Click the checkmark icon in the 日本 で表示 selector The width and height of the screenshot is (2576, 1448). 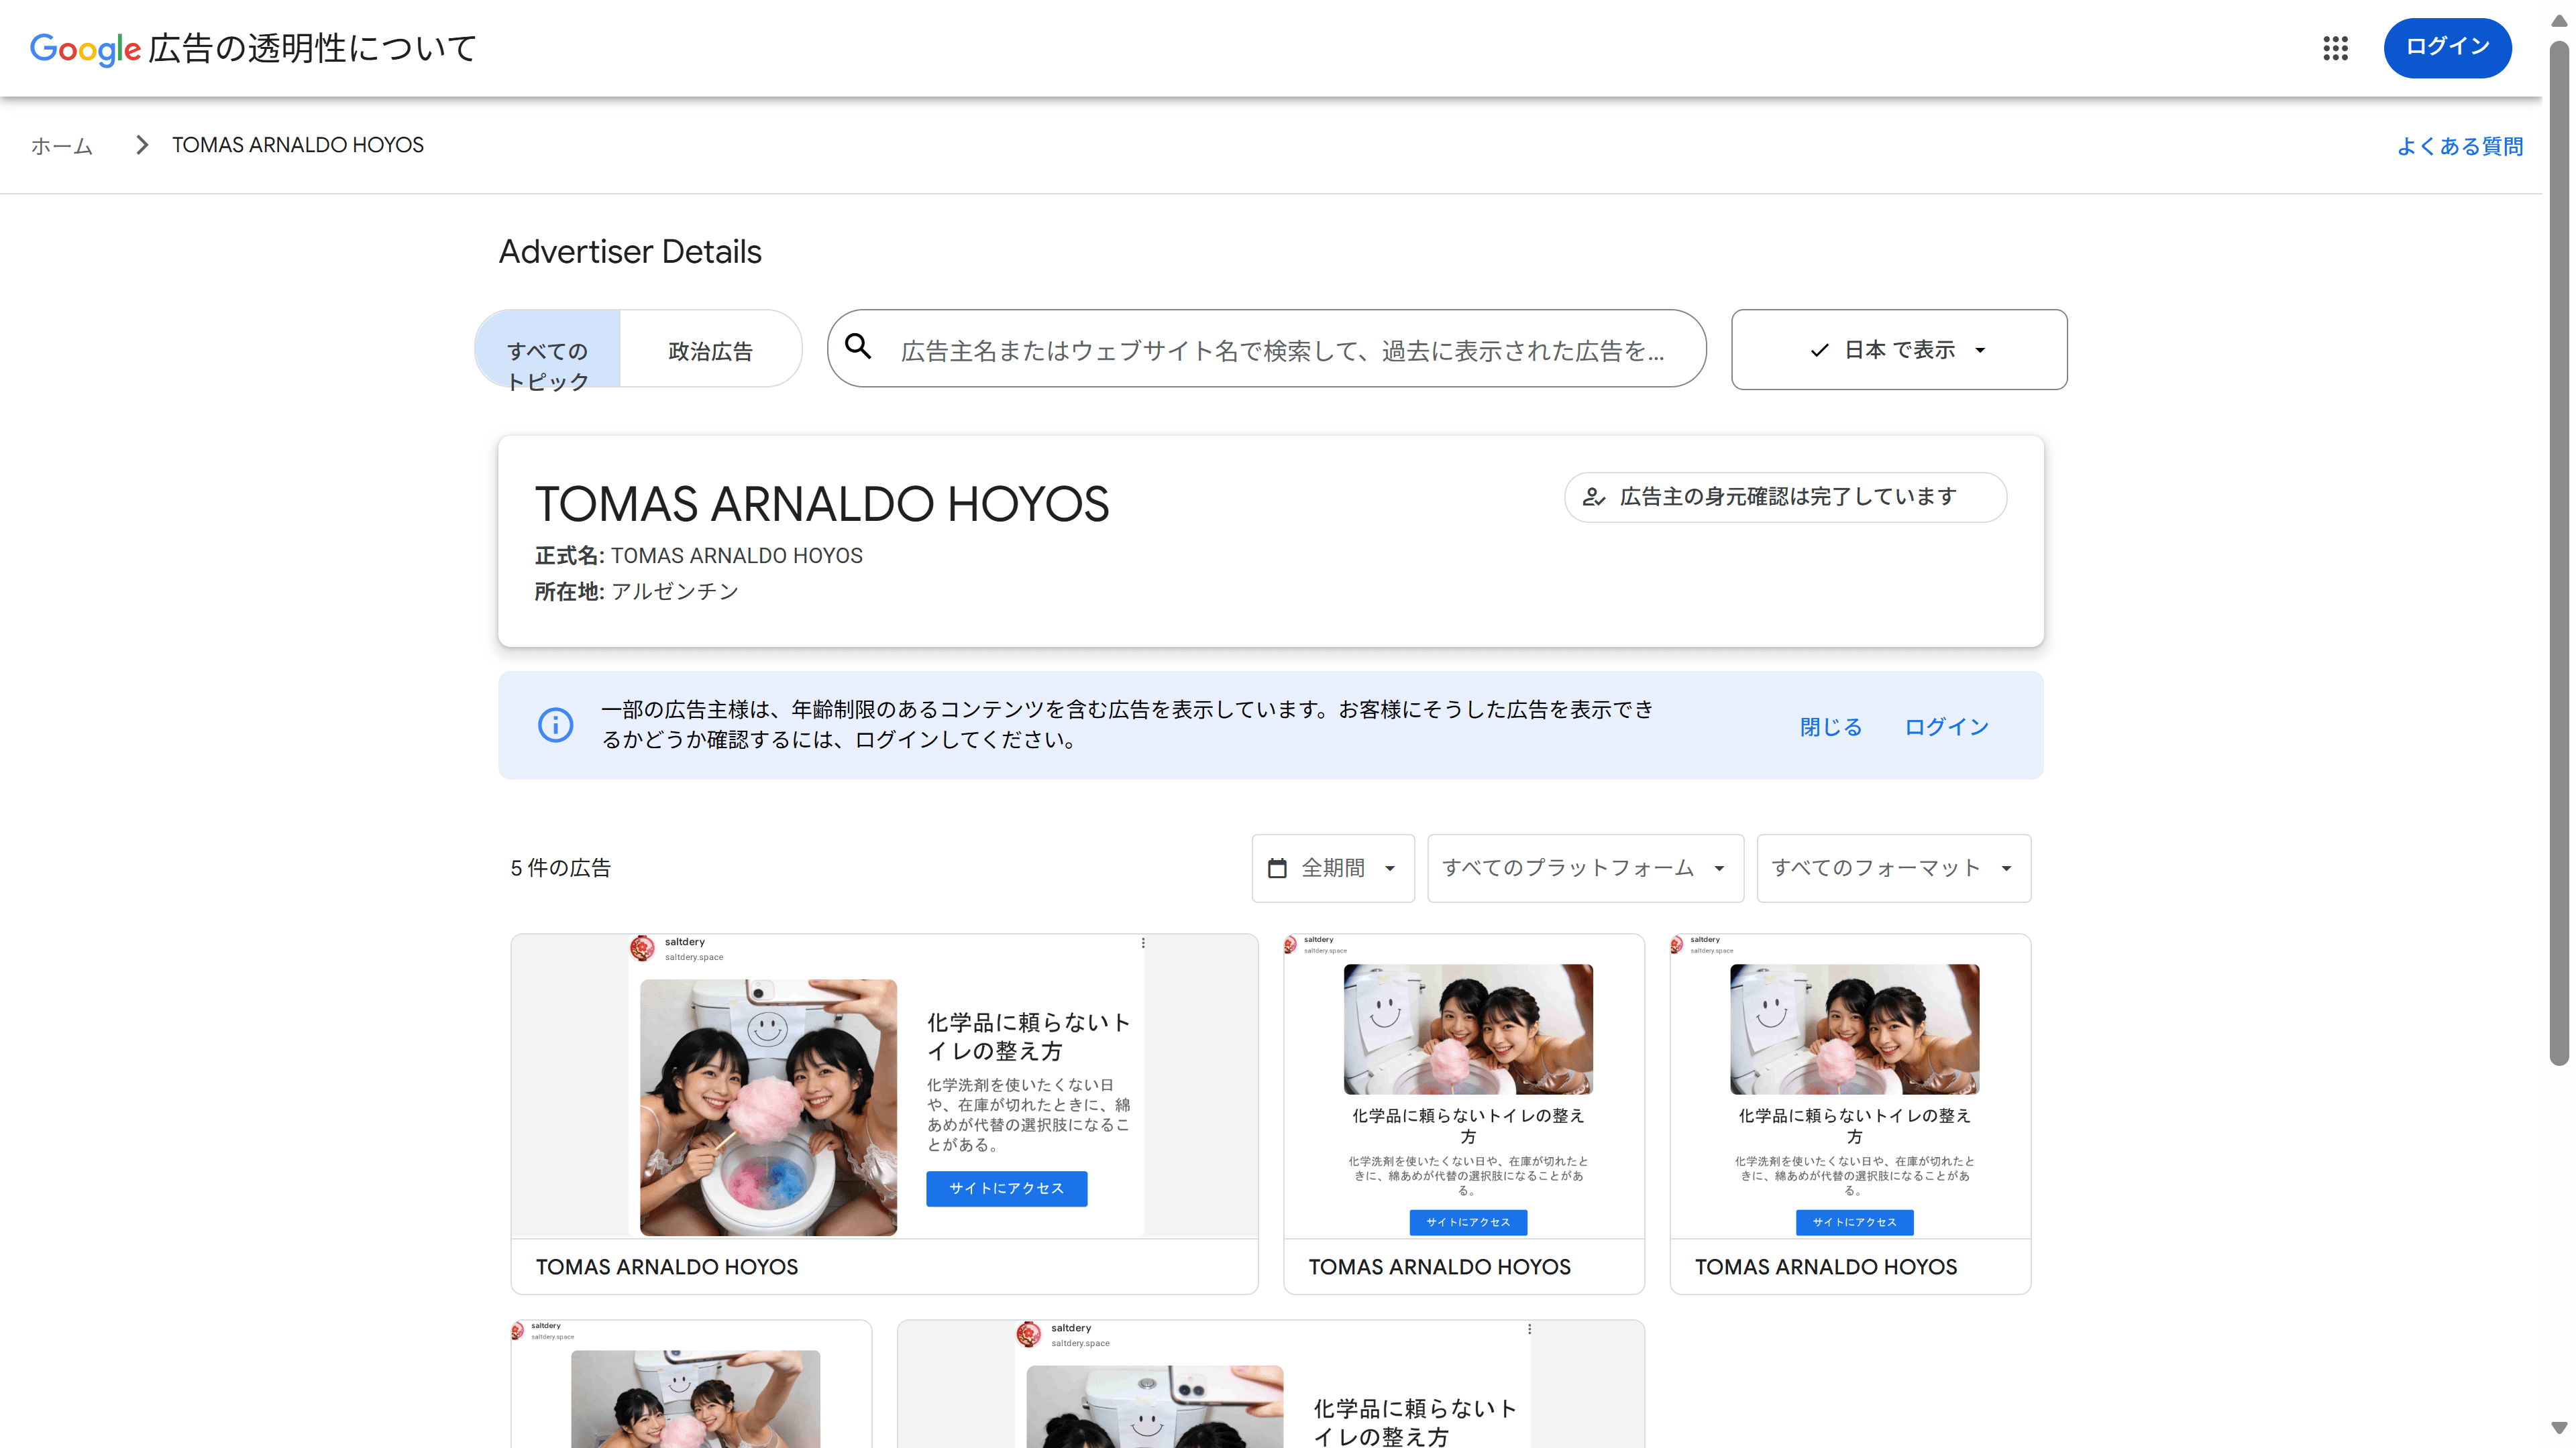(x=1820, y=350)
